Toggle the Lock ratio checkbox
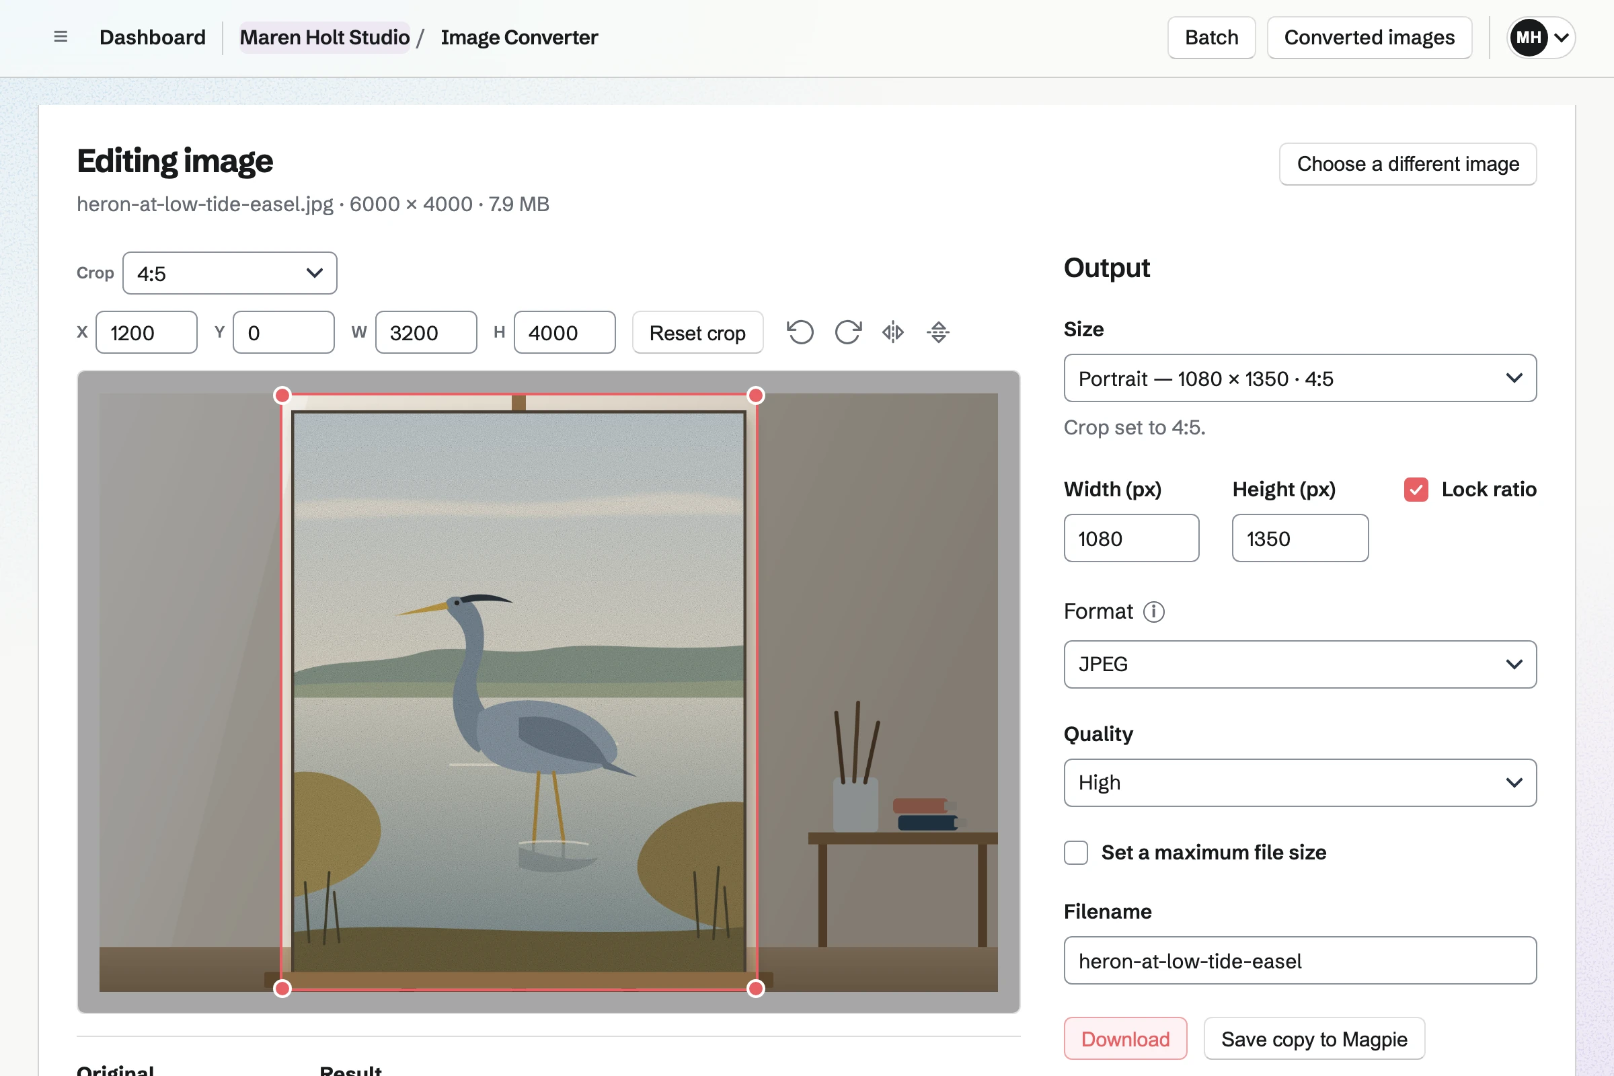The height and width of the screenshot is (1076, 1614). 1416,490
